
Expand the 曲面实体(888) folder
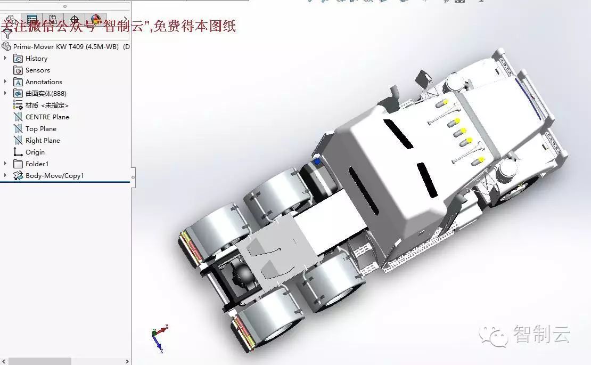point(5,93)
